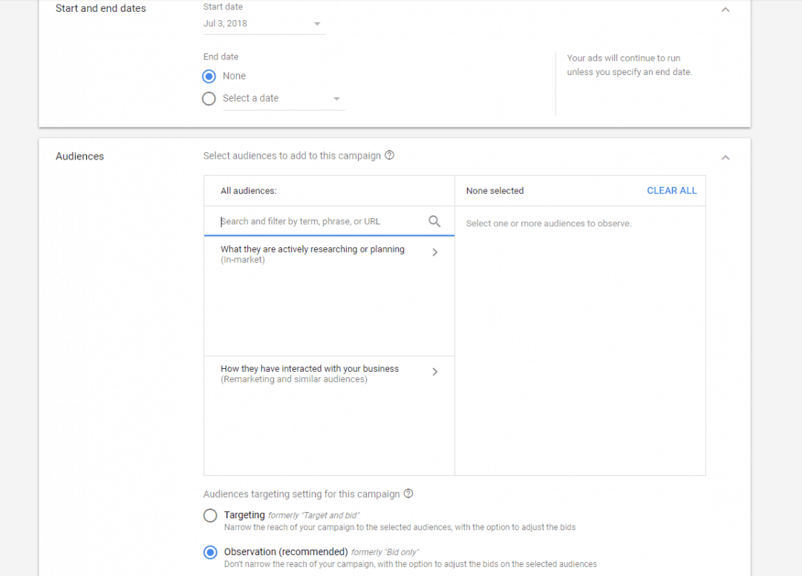Select None for end date

(209, 76)
